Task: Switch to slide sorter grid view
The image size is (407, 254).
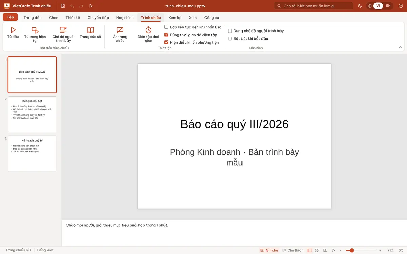Action: [x=317, y=250]
